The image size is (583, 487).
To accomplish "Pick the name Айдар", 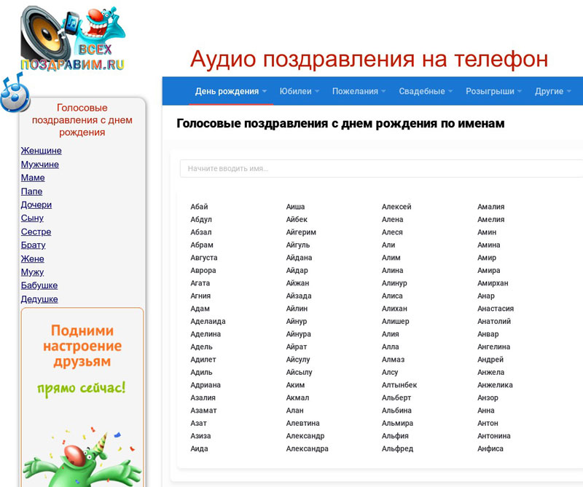I will tap(297, 270).
